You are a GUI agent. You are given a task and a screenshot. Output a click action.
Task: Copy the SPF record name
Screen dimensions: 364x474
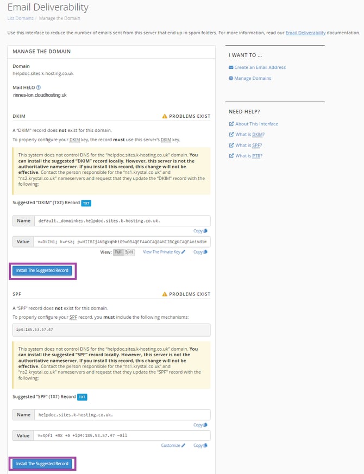tap(200, 425)
